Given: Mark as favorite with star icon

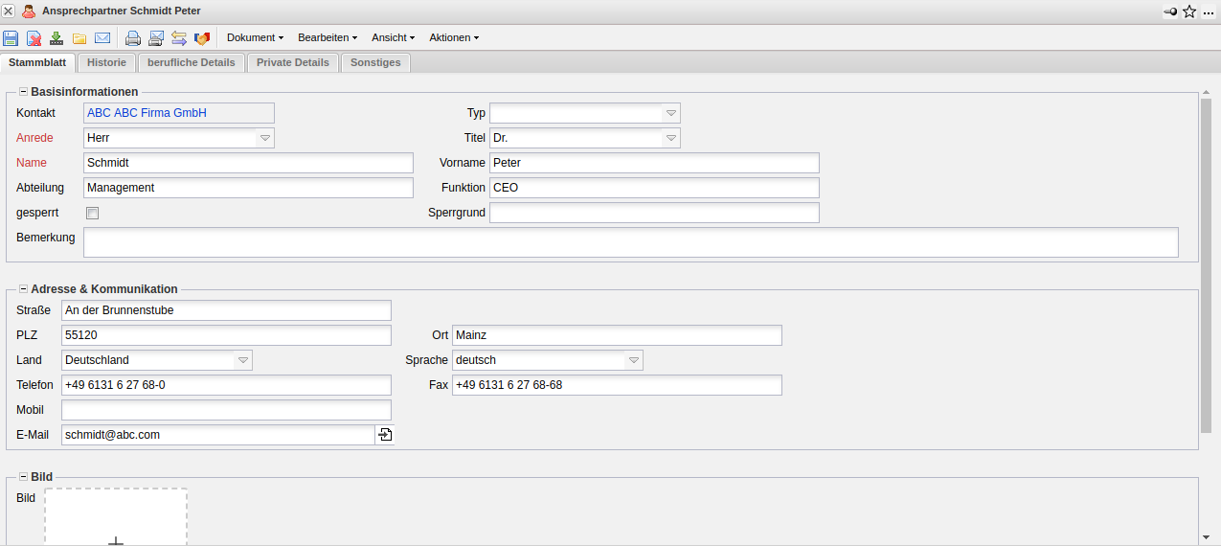Looking at the screenshot, I should [1189, 11].
